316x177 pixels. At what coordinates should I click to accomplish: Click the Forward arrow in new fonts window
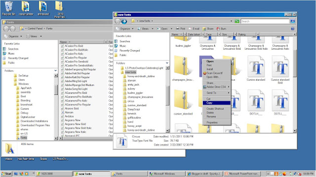[124, 21]
